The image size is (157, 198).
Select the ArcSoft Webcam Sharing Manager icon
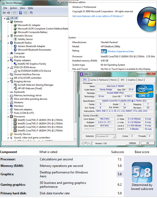(x=15, y=85)
